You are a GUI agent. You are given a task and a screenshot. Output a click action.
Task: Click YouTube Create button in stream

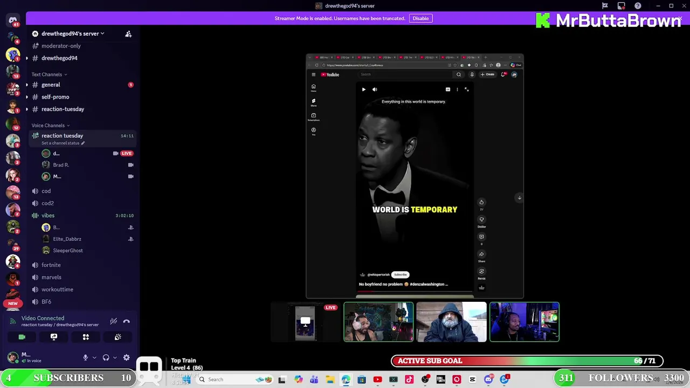pyautogui.click(x=488, y=74)
